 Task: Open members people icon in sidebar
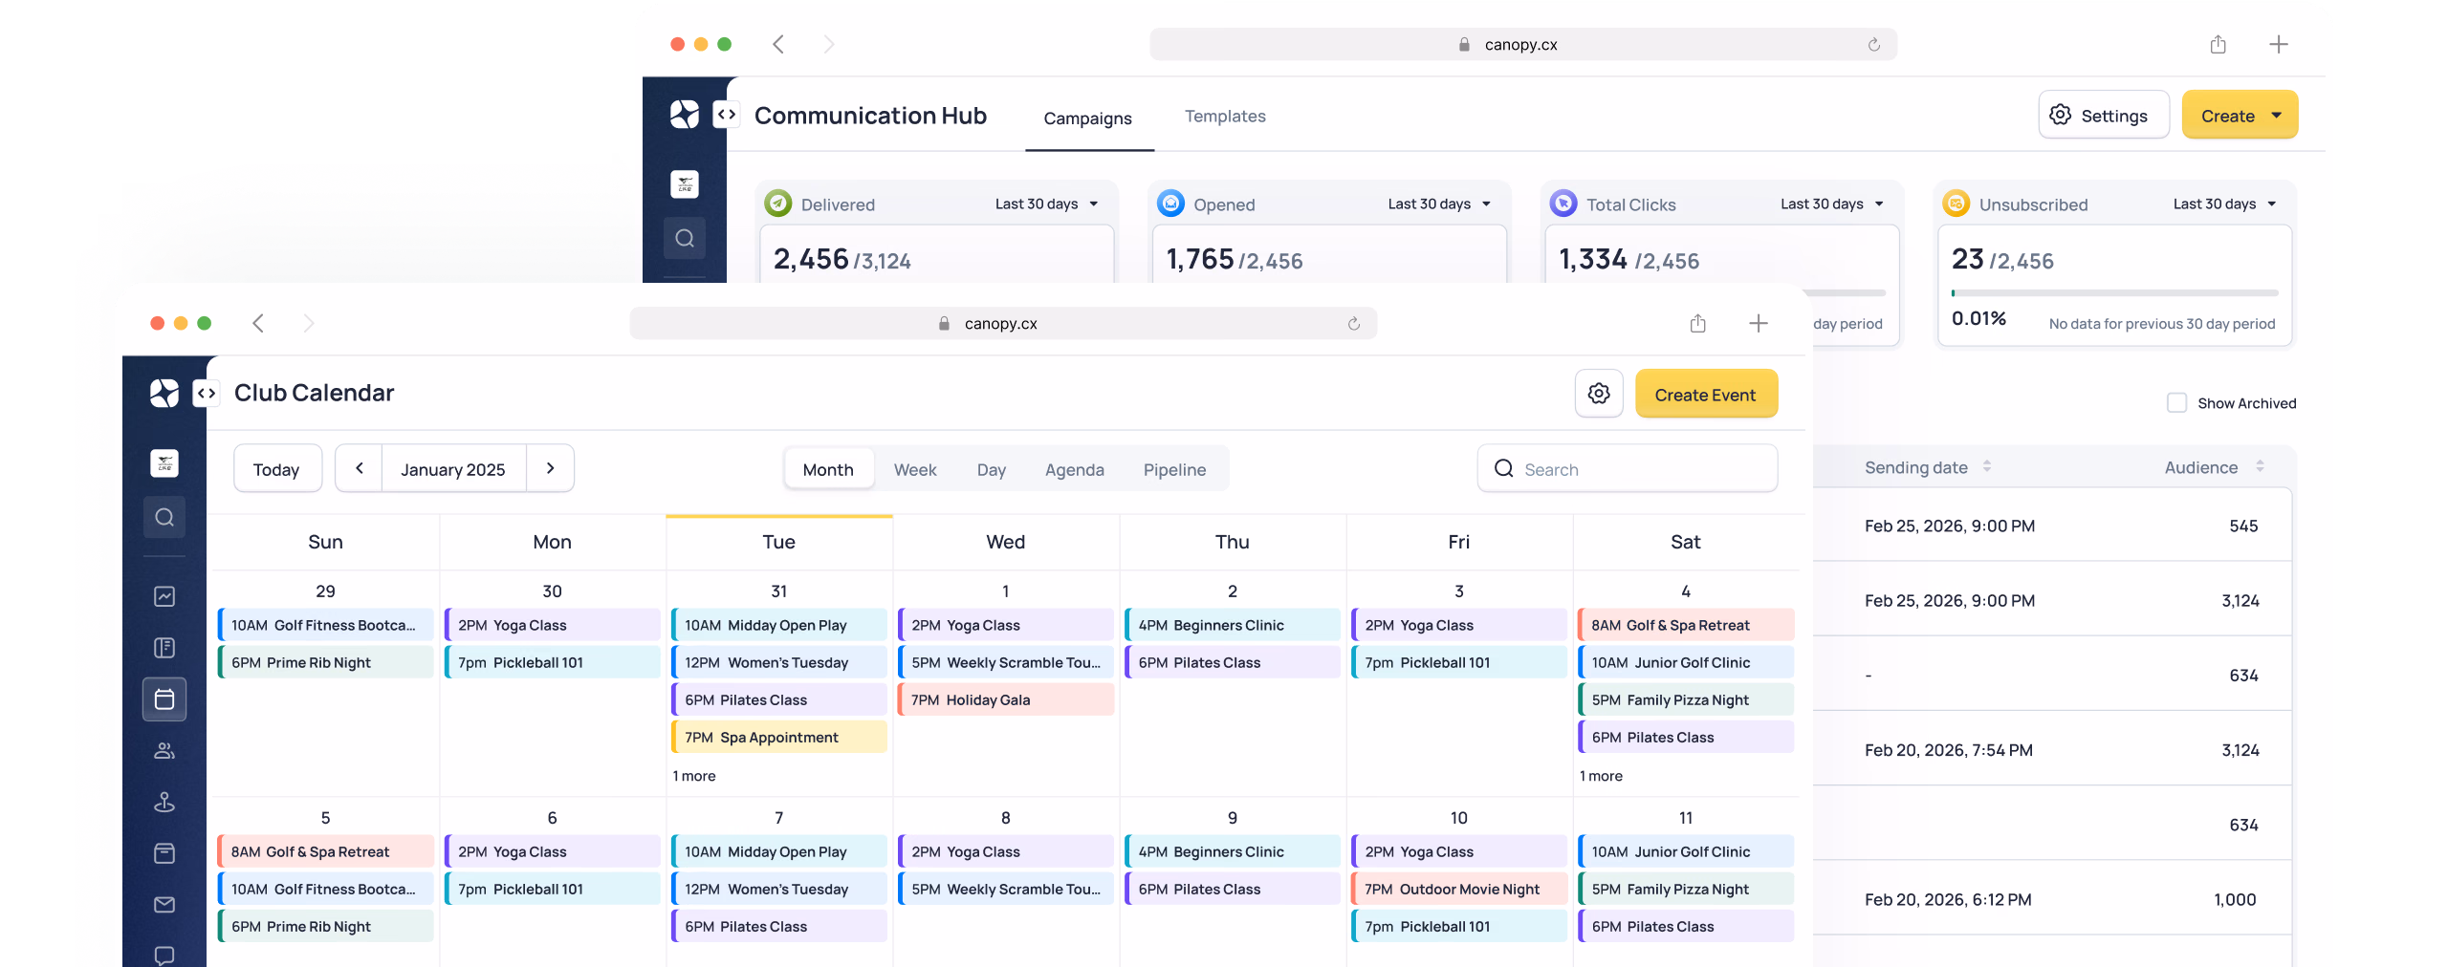pos(164,750)
